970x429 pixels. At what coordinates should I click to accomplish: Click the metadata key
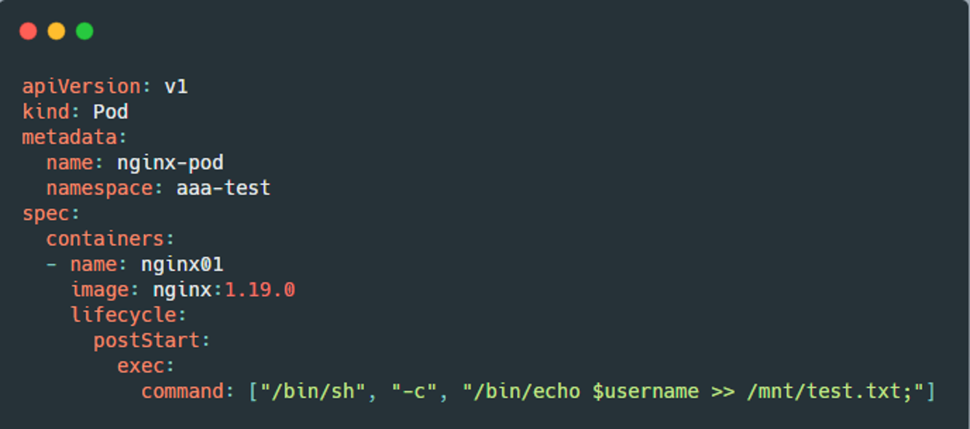[x=69, y=137]
